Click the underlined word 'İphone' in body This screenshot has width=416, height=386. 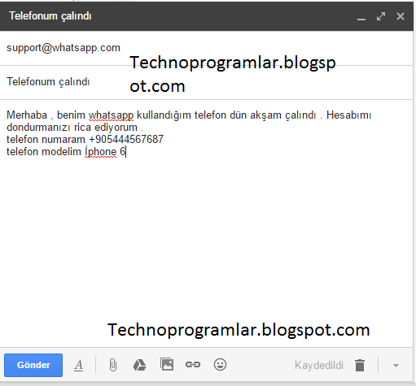click(100, 152)
